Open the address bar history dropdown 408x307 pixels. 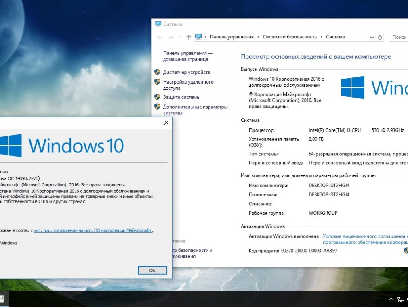pos(372,38)
